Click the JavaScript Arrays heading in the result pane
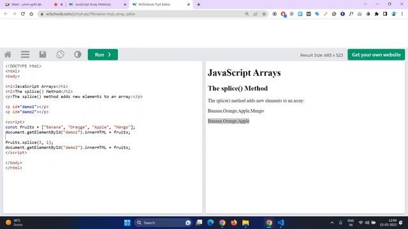Image resolution: width=408 pixels, height=229 pixels. (244, 73)
